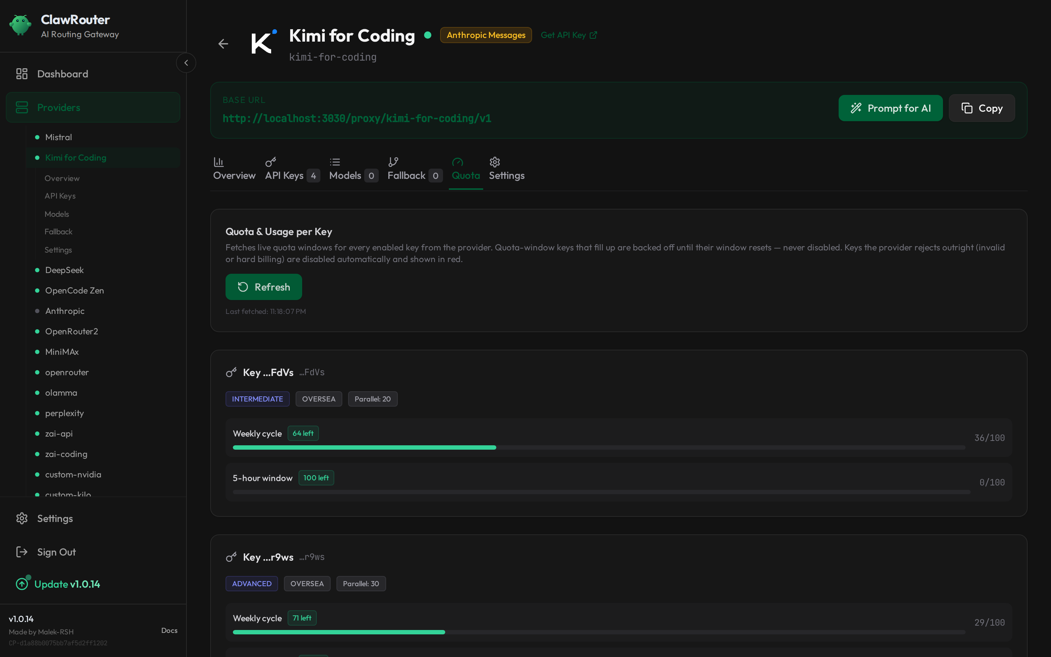Switch to the API Keys tab
Screen dimensions: 1051x657
(292, 169)
